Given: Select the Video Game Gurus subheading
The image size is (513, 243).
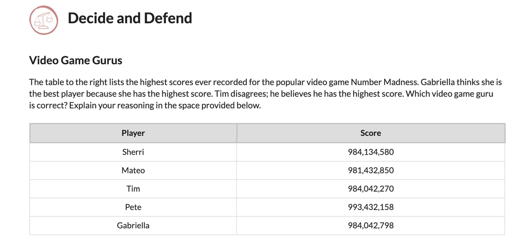Looking at the screenshot, I should (75, 61).
